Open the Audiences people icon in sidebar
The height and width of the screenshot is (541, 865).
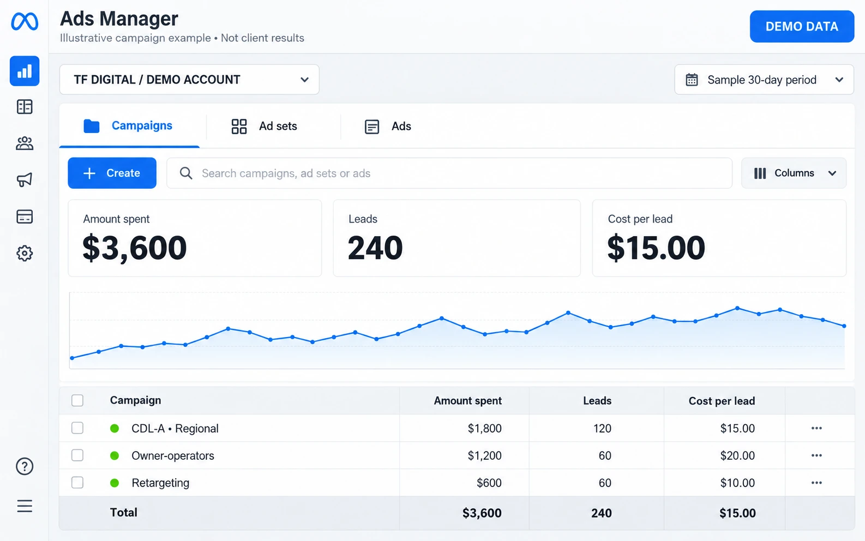25,143
